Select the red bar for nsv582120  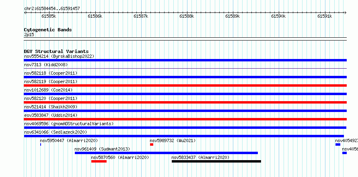click(x=185, y=102)
